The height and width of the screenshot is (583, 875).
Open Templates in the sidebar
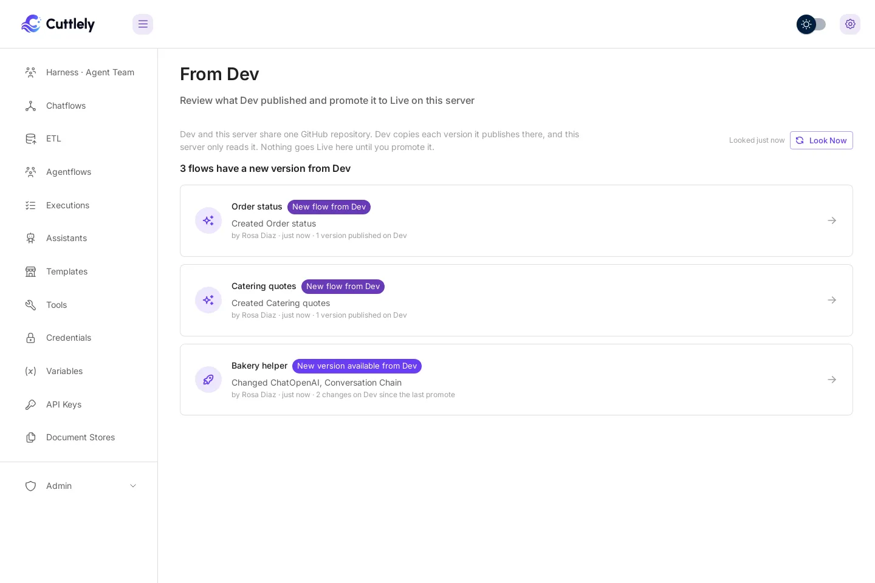tap(79, 271)
